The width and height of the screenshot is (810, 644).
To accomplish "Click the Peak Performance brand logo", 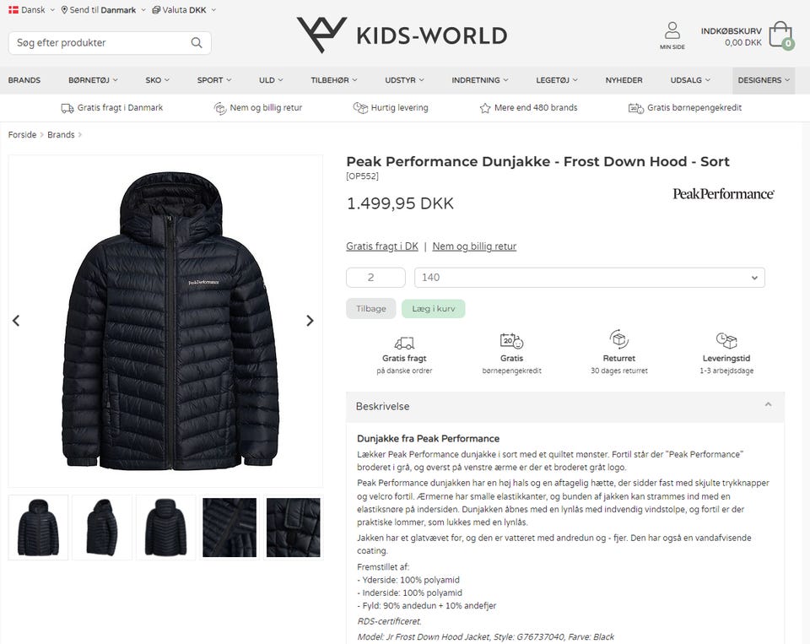I will (723, 194).
